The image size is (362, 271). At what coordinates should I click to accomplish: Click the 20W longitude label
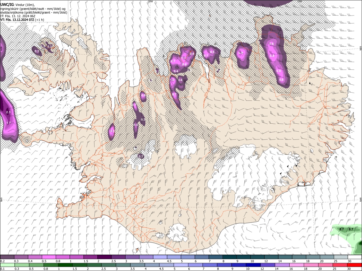[150, 1]
